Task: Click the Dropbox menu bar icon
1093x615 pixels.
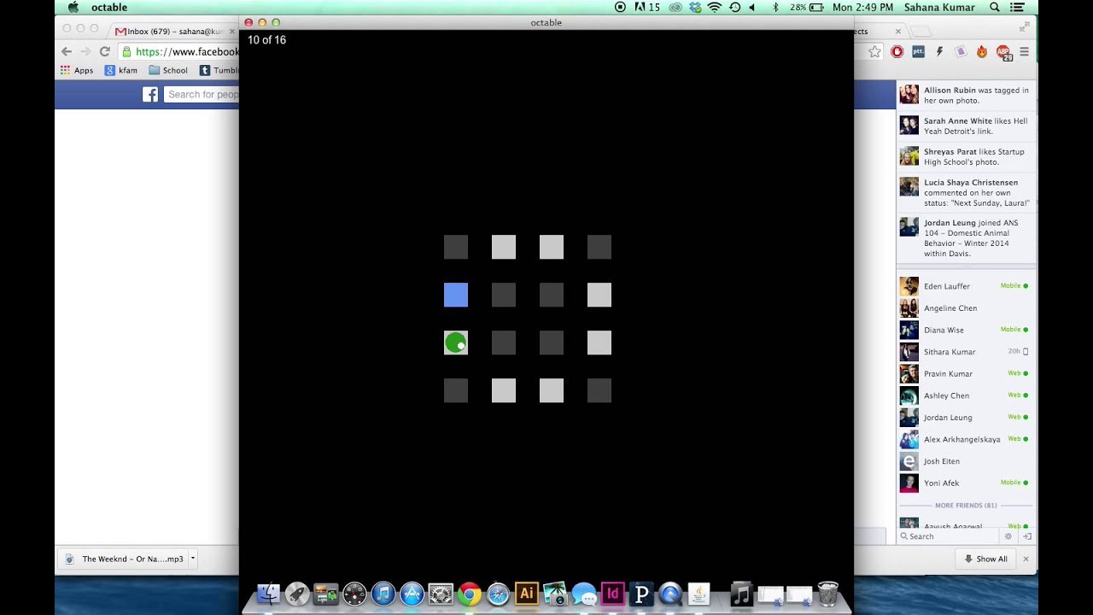Action: point(695,7)
